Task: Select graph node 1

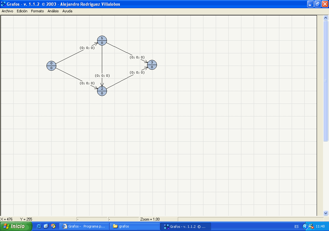Action: tap(102, 40)
